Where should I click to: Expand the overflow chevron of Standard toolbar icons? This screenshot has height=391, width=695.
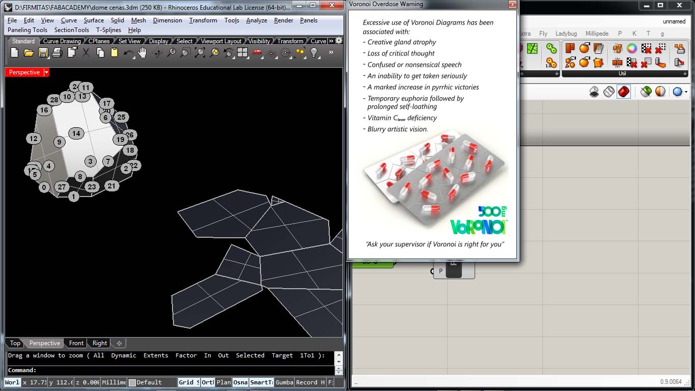coord(331,52)
